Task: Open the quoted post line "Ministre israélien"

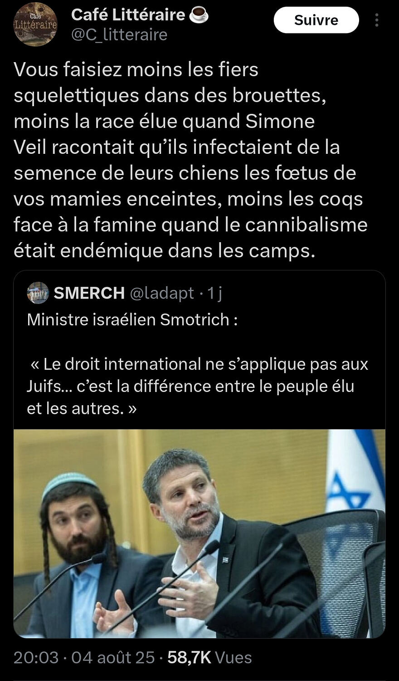Action: [132, 320]
